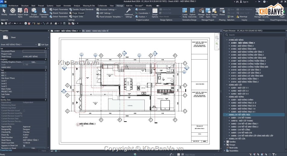Click Shared Parameters
Image resolution: width=287 pixels, height=156 pixels.
[59, 13]
